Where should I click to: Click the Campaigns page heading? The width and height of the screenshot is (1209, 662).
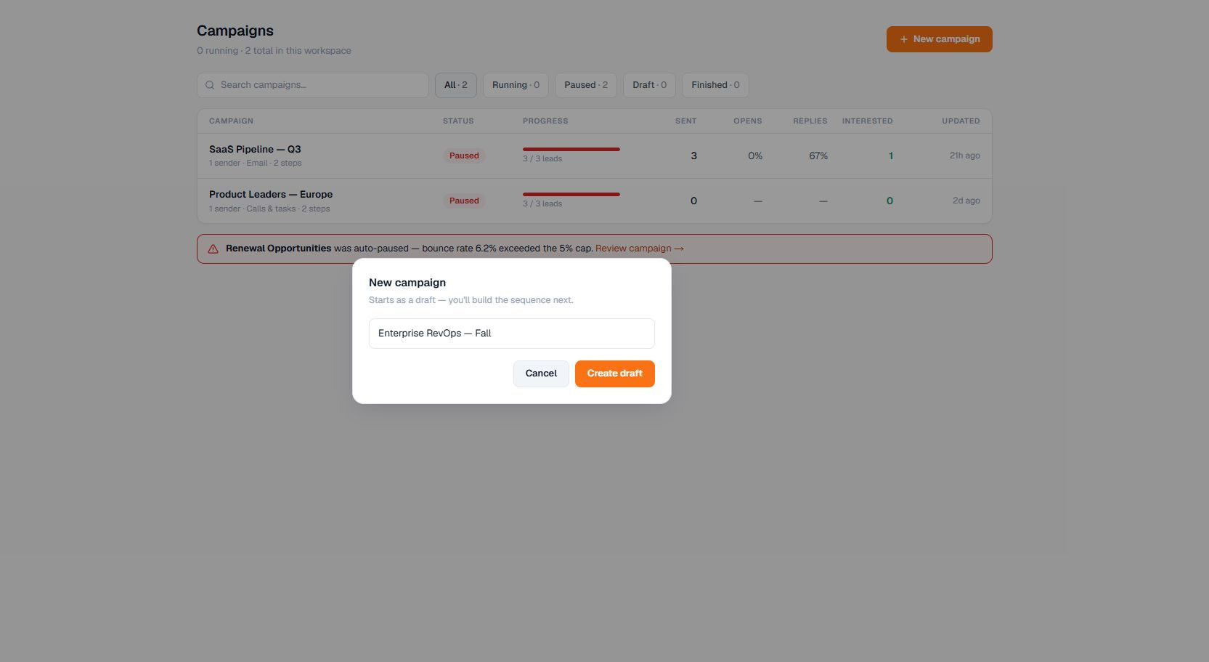(235, 31)
